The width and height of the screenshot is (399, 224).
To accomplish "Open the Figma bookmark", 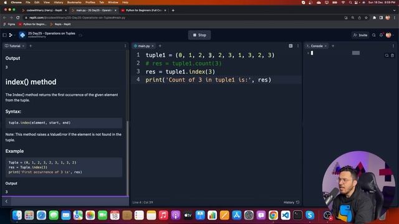I will pyautogui.click(x=9, y=24).
